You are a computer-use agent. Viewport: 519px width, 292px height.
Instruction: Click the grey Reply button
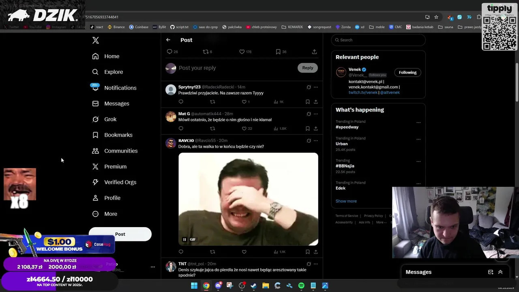(308, 68)
